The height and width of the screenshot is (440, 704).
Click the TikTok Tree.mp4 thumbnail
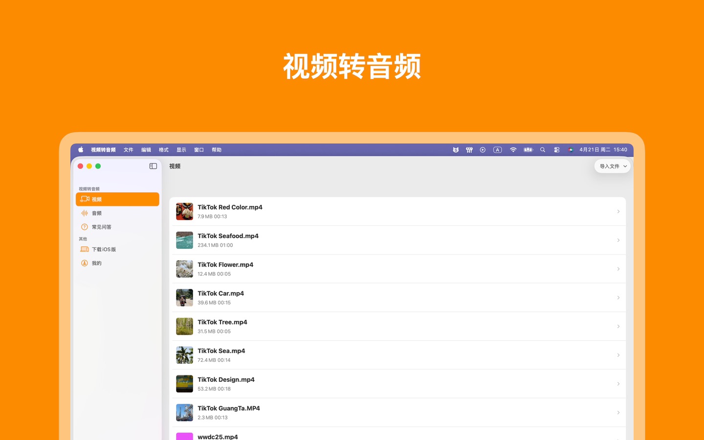click(x=184, y=327)
